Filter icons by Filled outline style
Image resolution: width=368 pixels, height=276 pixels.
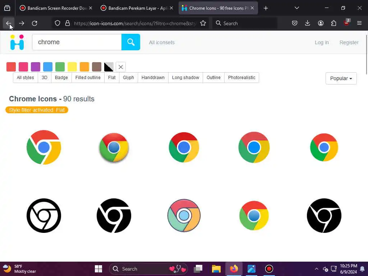tap(88, 78)
